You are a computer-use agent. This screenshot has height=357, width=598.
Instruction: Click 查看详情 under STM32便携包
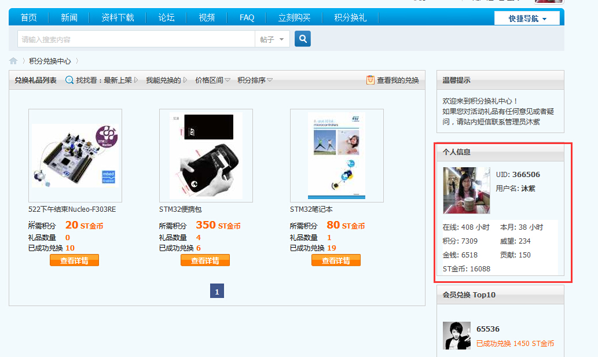205,260
